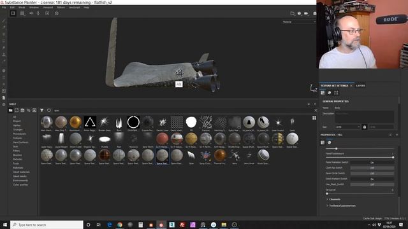Adjust the Dirt Level slider handle
Viewport: 408px width, 229px height.
pos(327,193)
